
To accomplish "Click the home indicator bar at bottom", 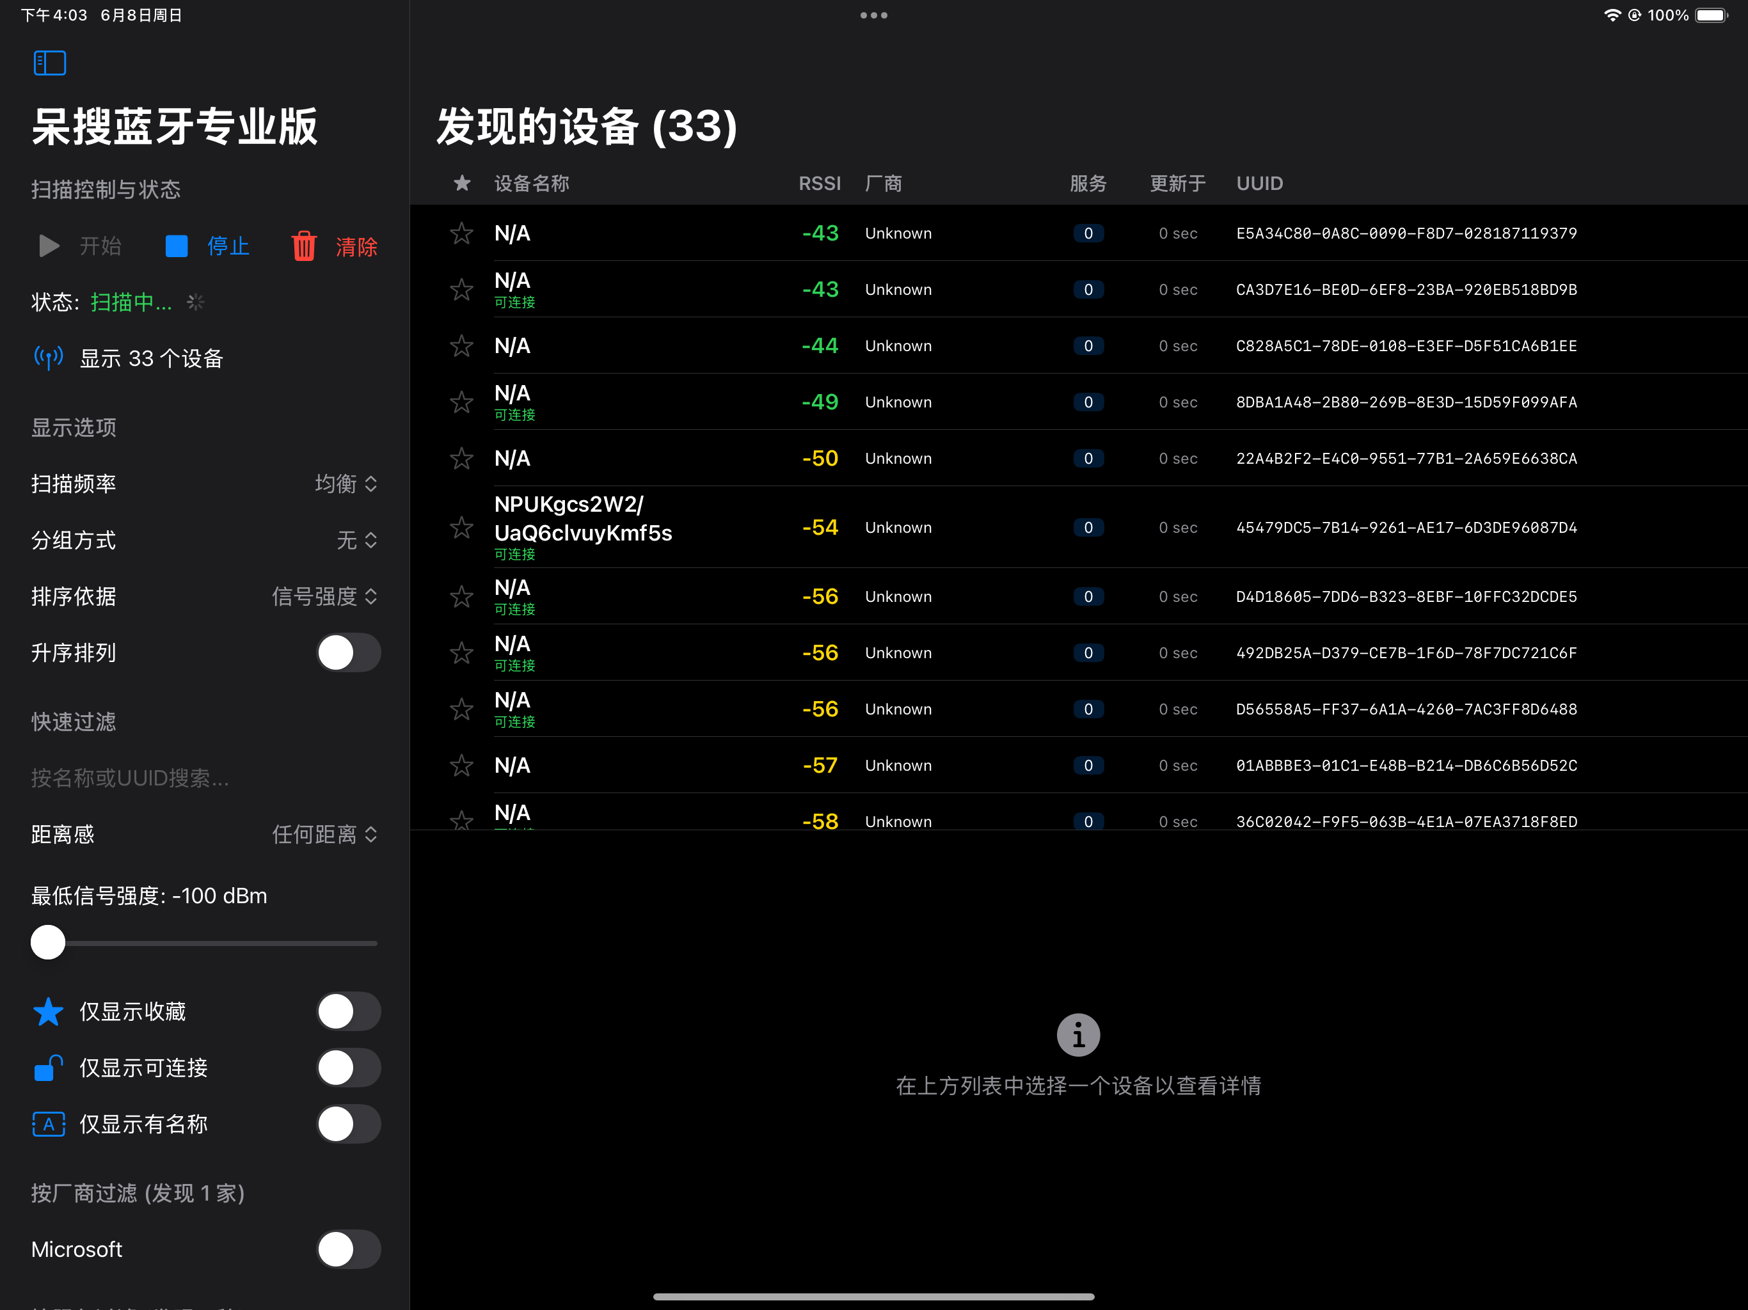I will [874, 1297].
